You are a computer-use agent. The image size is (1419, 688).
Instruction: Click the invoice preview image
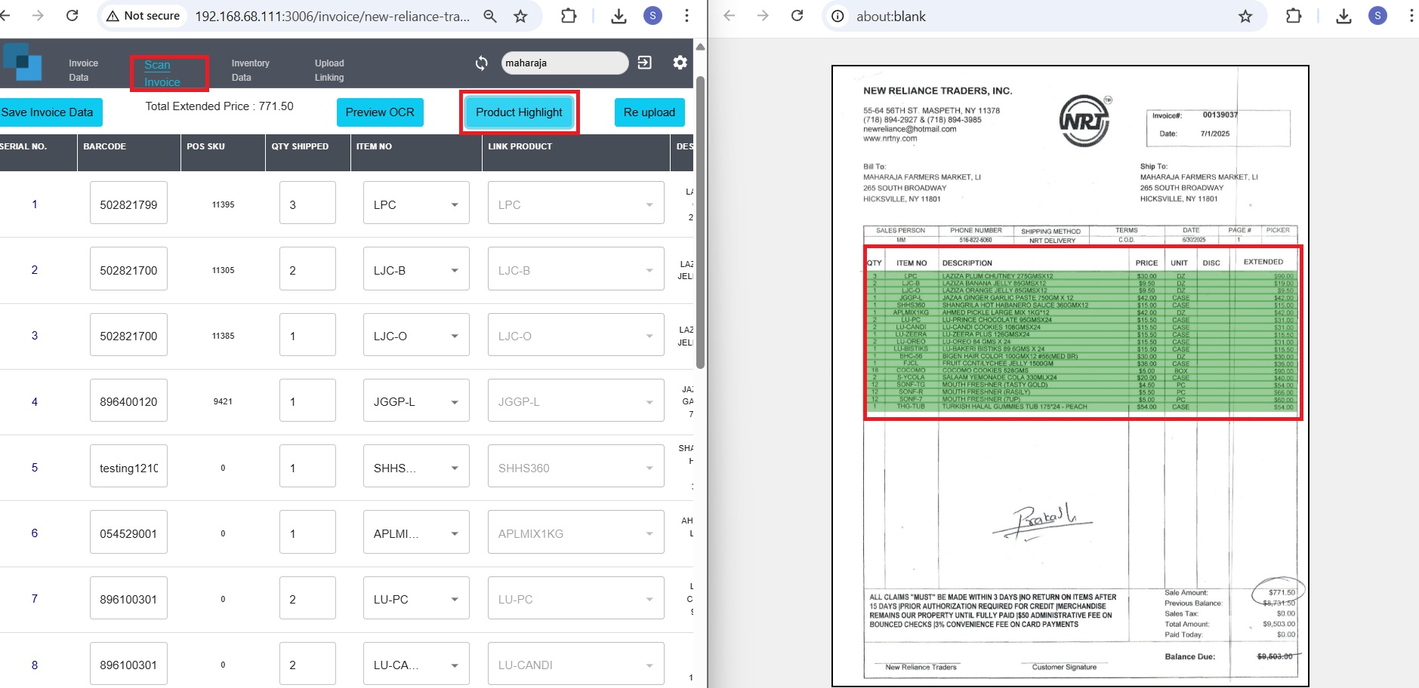click(x=1070, y=376)
